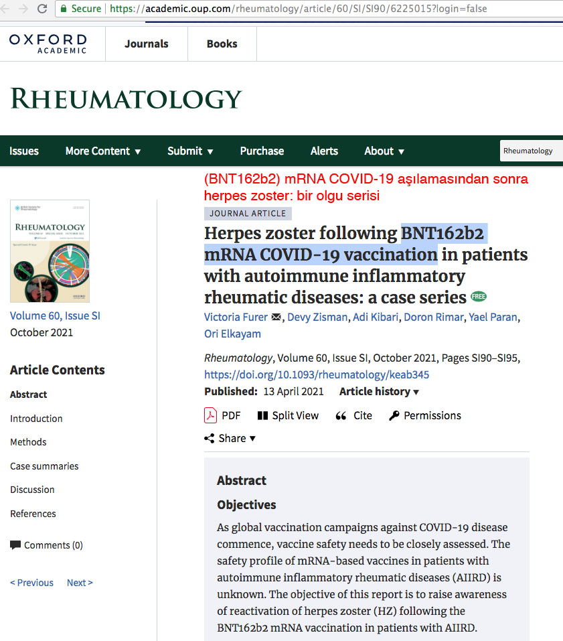
Task: Jump to the Discussion section
Action: click(x=32, y=490)
